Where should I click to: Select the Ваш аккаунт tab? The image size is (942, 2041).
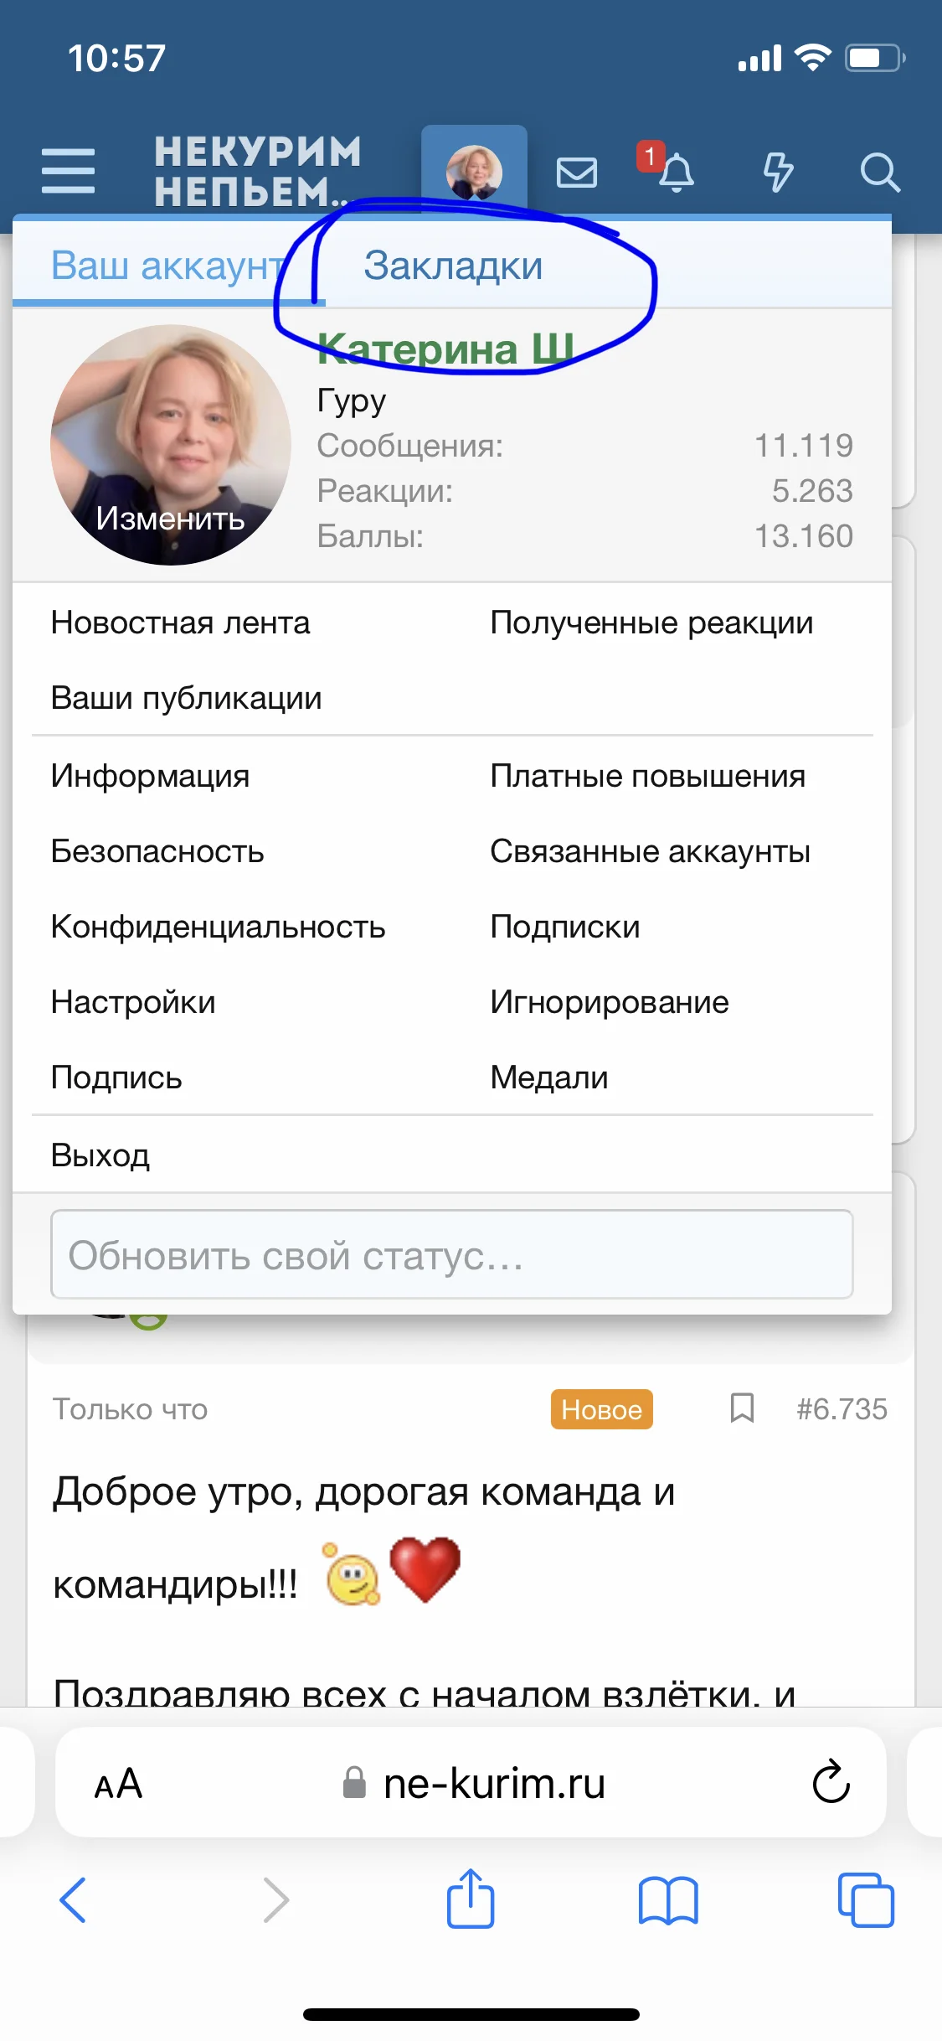(167, 266)
